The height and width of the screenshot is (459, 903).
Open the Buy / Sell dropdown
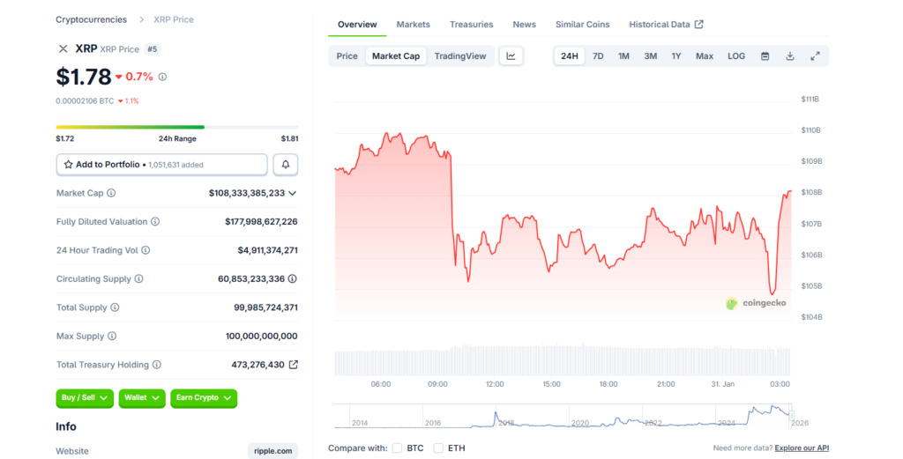85,398
